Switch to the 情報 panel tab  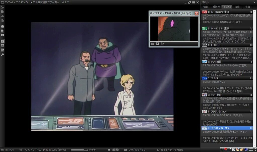click(x=206, y=7)
